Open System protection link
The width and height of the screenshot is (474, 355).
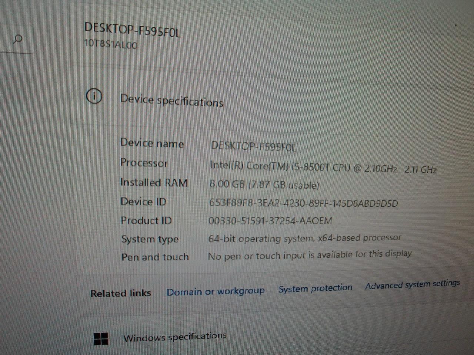pyautogui.click(x=316, y=288)
